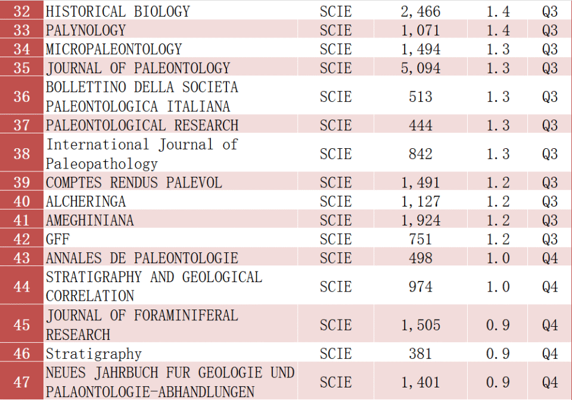
Task: Select rank number 42 cell
Action: click(22, 239)
